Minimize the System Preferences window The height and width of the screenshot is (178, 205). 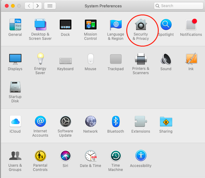13,6
